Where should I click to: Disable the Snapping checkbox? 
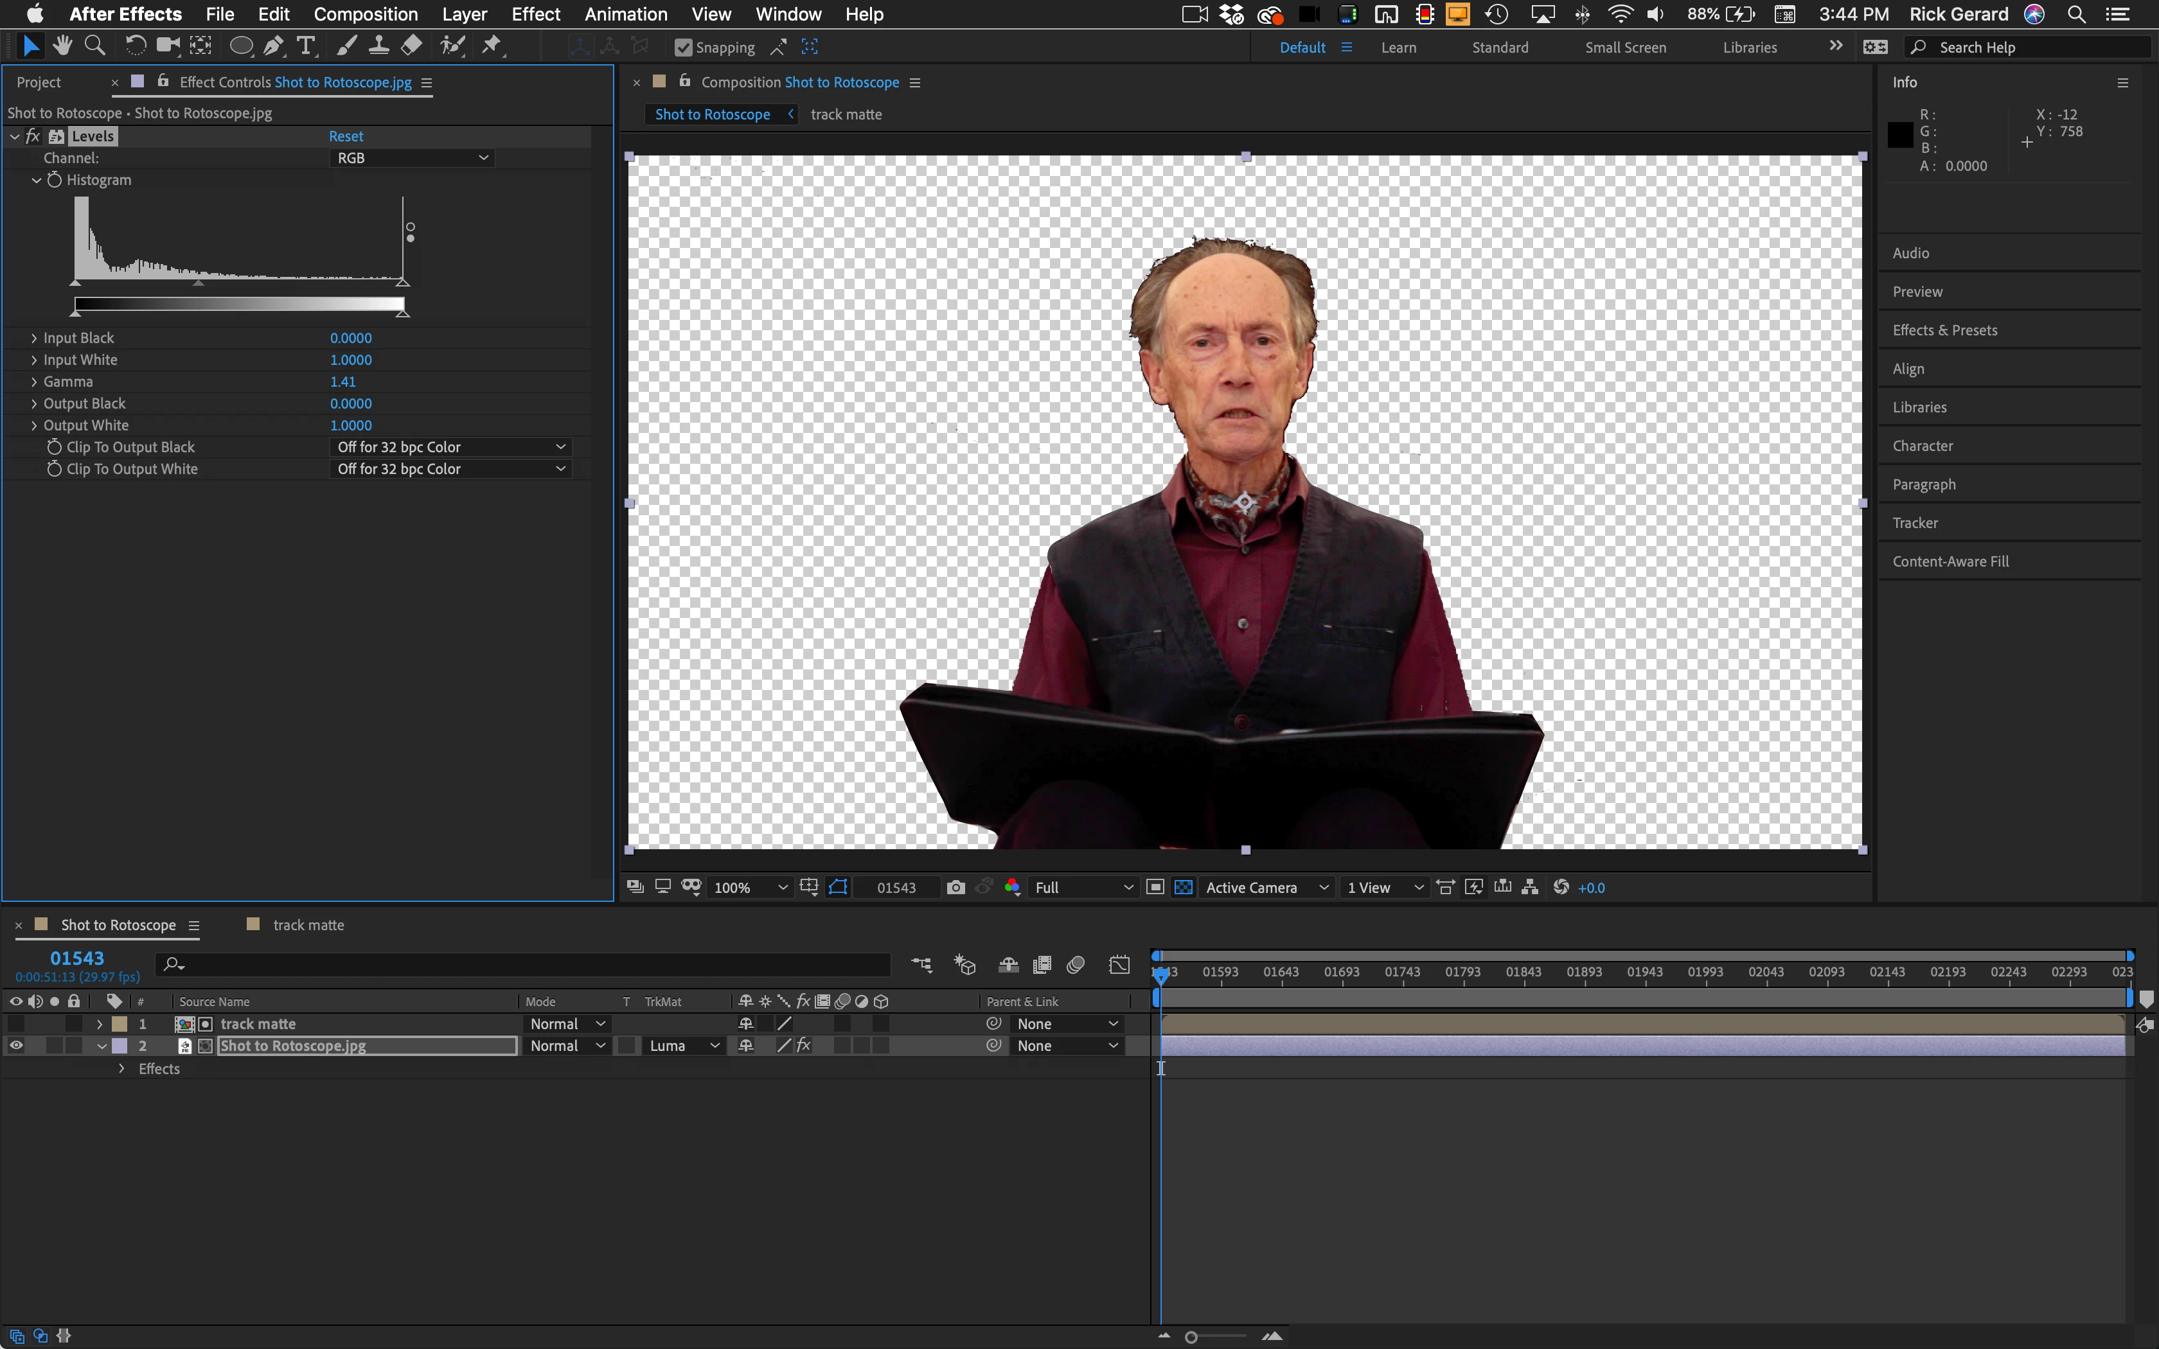coord(684,48)
